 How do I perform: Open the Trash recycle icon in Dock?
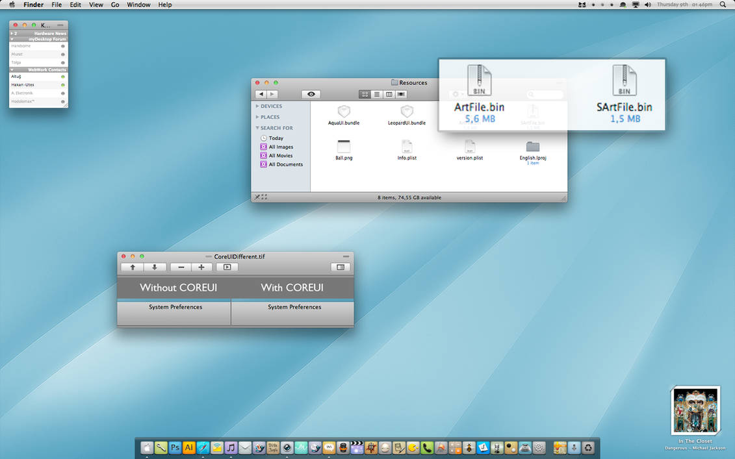[588, 448]
